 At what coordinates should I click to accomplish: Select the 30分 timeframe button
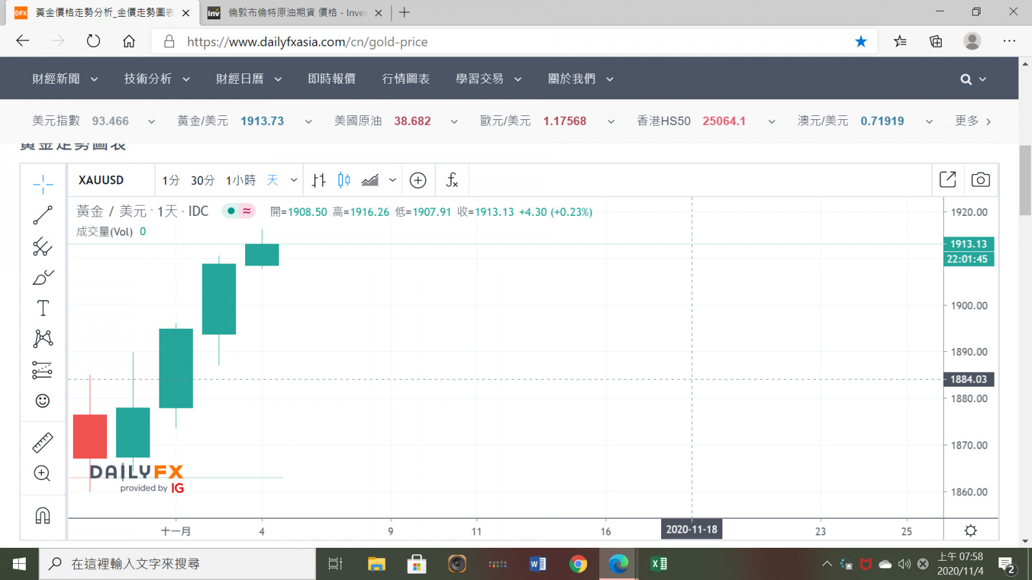(203, 180)
